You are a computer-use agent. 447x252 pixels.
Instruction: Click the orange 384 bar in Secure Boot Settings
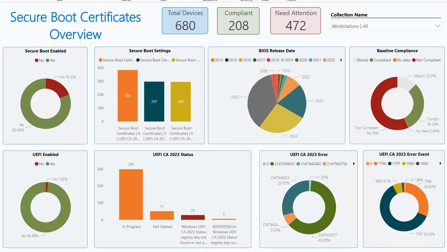[128, 95]
